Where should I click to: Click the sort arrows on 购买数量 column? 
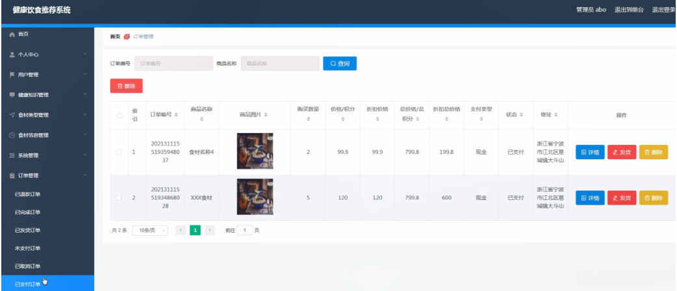[308, 119]
